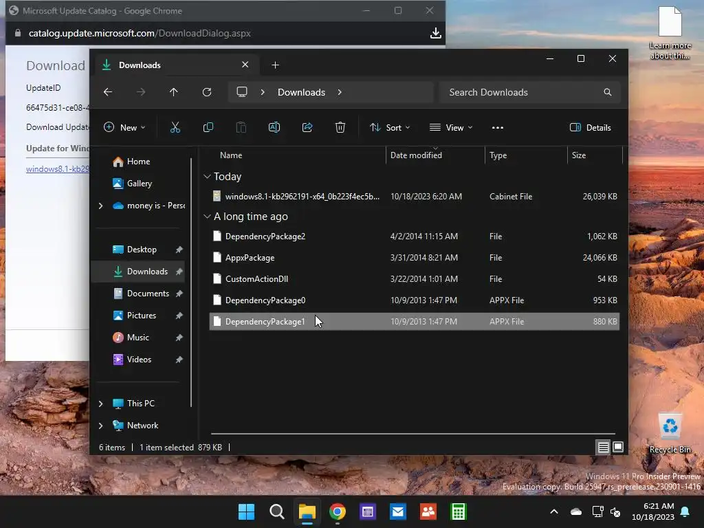Click the Share icon in toolbar
704x528 pixels.
(x=307, y=127)
